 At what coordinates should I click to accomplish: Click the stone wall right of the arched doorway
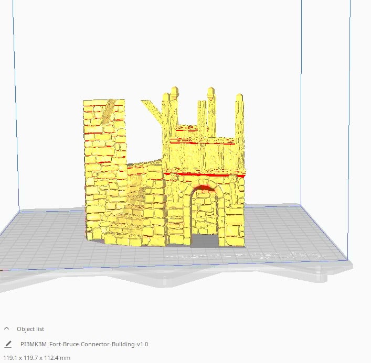[232, 215]
